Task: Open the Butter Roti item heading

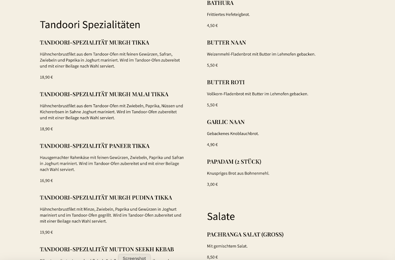Action: pos(226,82)
